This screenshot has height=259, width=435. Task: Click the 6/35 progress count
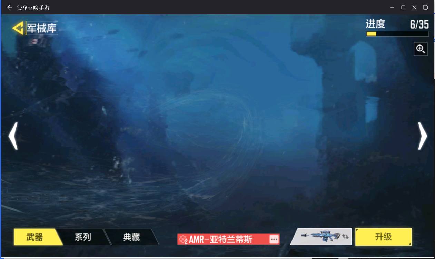[419, 24]
